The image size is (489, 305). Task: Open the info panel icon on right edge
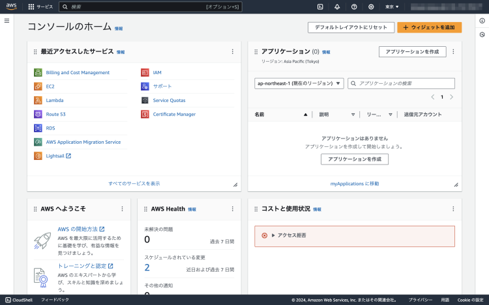tap(482, 21)
